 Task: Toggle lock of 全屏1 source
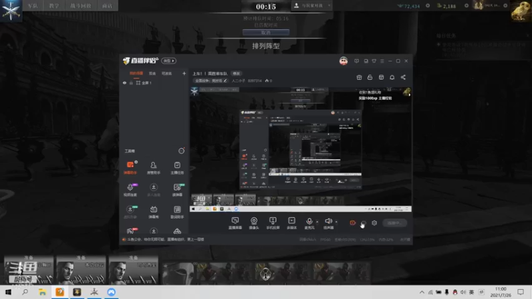(131, 82)
